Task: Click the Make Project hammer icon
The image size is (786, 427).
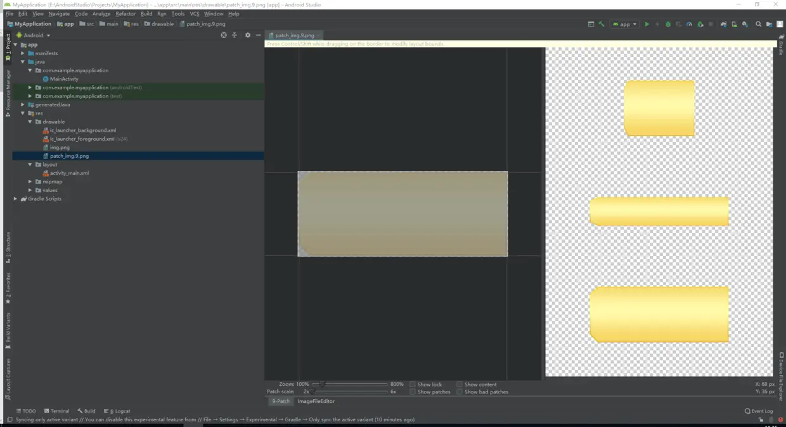Action: pyautogui.click(x=602, y=24)
